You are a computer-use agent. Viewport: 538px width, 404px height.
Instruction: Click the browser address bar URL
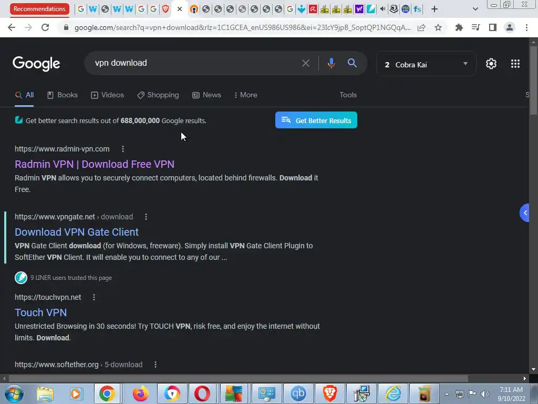242,27
